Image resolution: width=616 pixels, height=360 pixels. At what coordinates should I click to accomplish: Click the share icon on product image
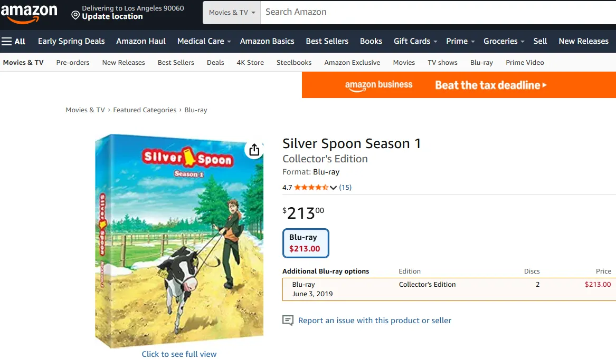(254, 150)
